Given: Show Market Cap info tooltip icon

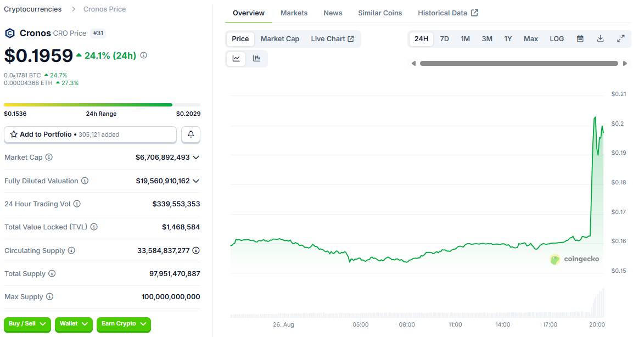Looking at the screenshot, I should [x=49, y=157].
